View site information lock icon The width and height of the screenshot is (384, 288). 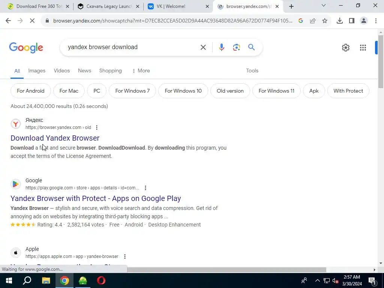[47, 21]
